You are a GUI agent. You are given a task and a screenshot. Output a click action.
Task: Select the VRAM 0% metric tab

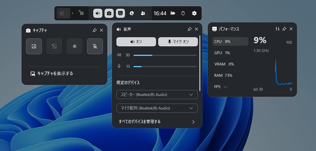pyautogui.click(x=230, y=64)
